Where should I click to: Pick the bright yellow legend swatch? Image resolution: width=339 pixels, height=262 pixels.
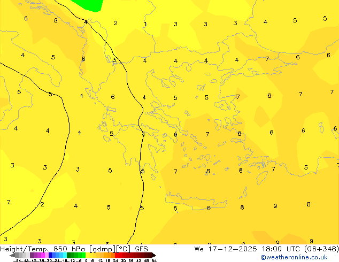[87, 255]
